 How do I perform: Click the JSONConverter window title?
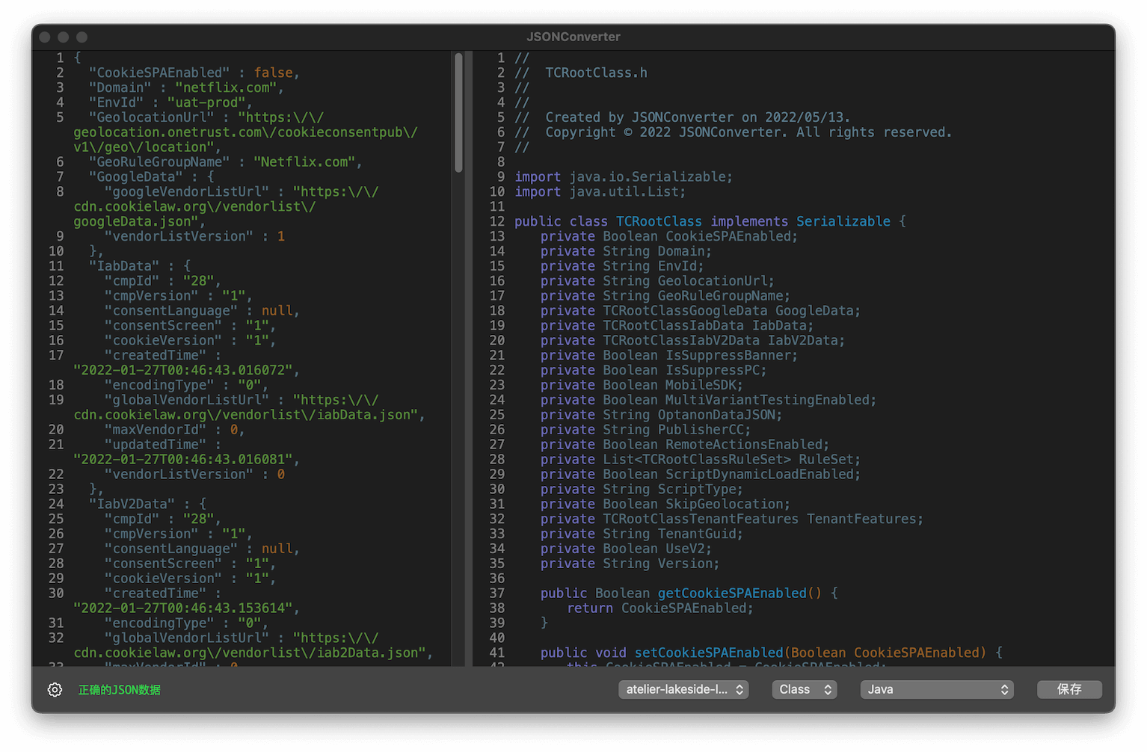[x=573, y=37]
